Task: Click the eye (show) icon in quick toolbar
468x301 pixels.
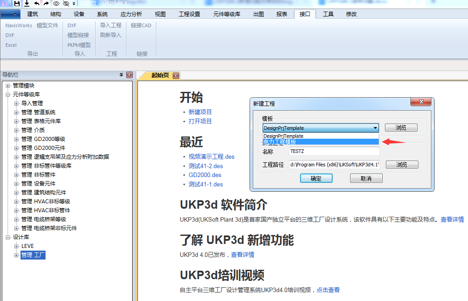Action: tap(56, 4)
